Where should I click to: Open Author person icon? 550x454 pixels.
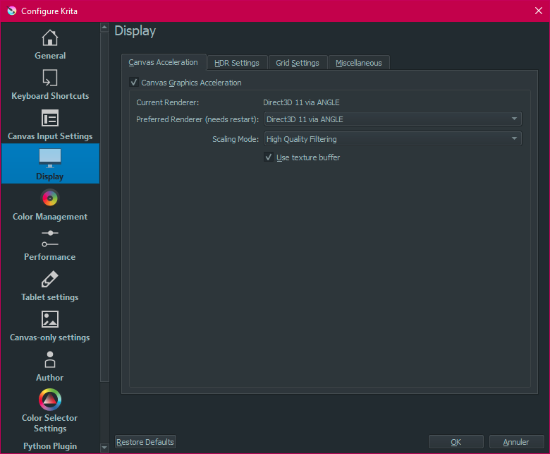click(x=50, y=359)
